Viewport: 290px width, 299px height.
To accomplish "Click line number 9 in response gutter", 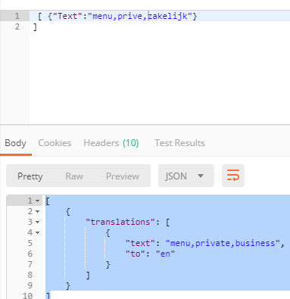I will coord(30,285).
